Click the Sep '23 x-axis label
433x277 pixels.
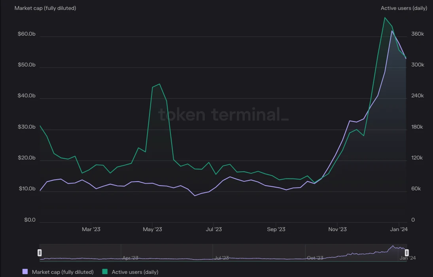coord(276,229)
